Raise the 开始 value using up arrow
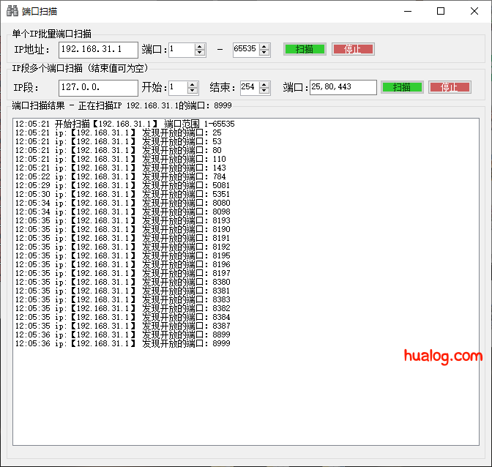 pos(193,84)
